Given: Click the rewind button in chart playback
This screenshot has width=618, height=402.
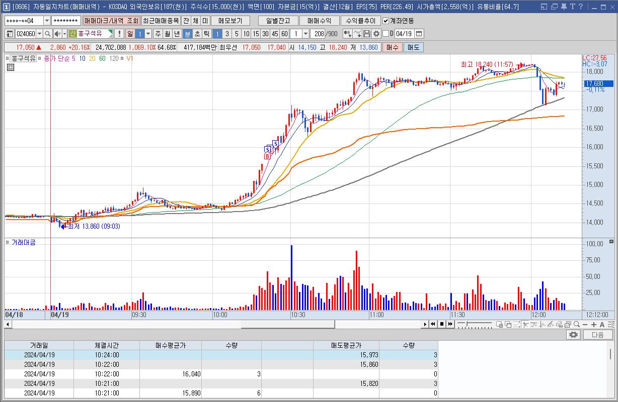Looking at the screenshot, I should click(433, 324).
